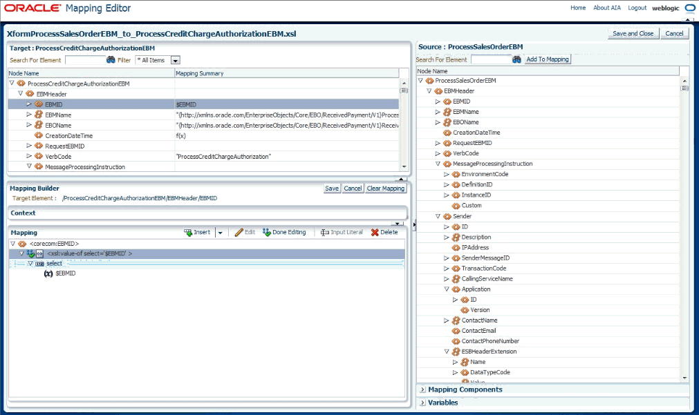Expand EnvironmentCode in Source tree
The width and height of the screenshot is (699, 415).
[446, 174]
